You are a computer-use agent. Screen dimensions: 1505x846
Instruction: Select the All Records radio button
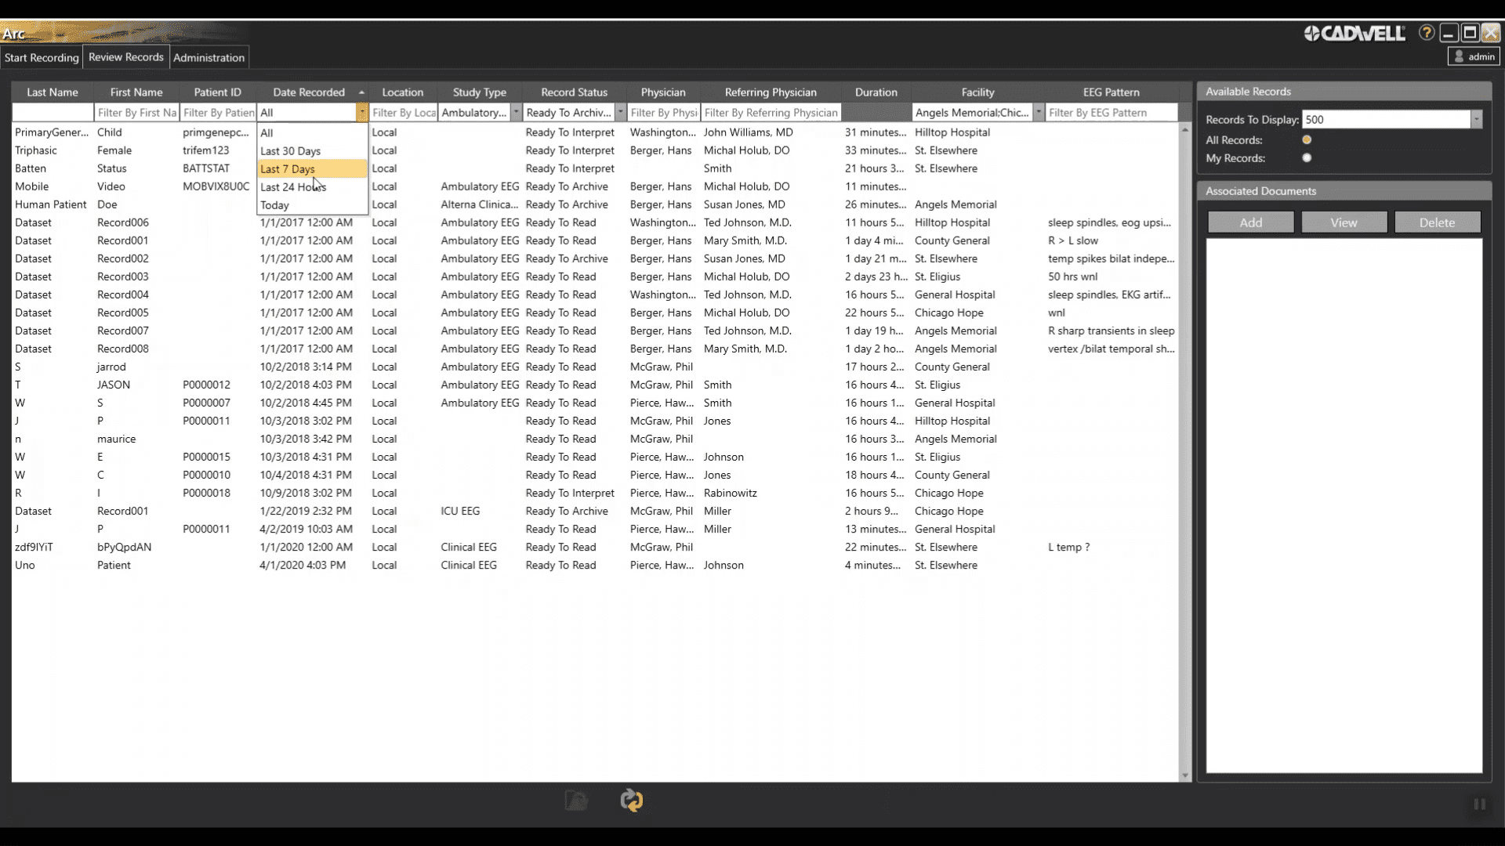tap(1307, 140)
